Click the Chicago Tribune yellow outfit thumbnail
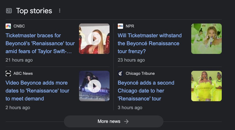235x130 pixels. point(206,86)
